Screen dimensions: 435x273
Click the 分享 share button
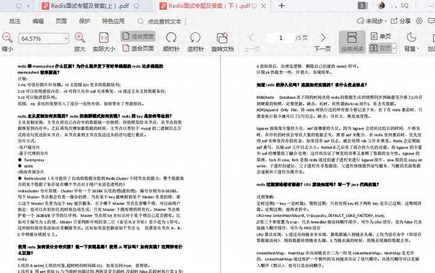click(401, 21)
